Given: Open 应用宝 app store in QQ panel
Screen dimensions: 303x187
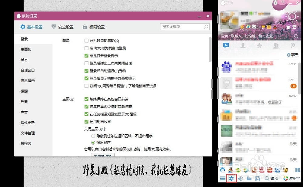Looking at the screenshot, I should [x=291, y=179].
